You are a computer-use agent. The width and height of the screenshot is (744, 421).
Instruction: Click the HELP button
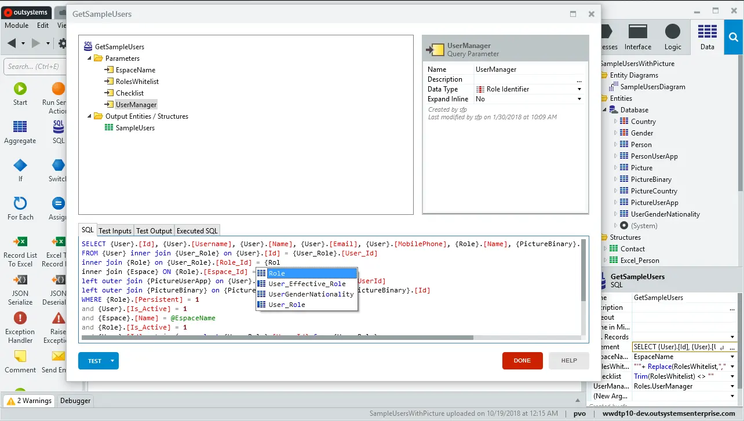pyautogui.click(x=569, y=361)
